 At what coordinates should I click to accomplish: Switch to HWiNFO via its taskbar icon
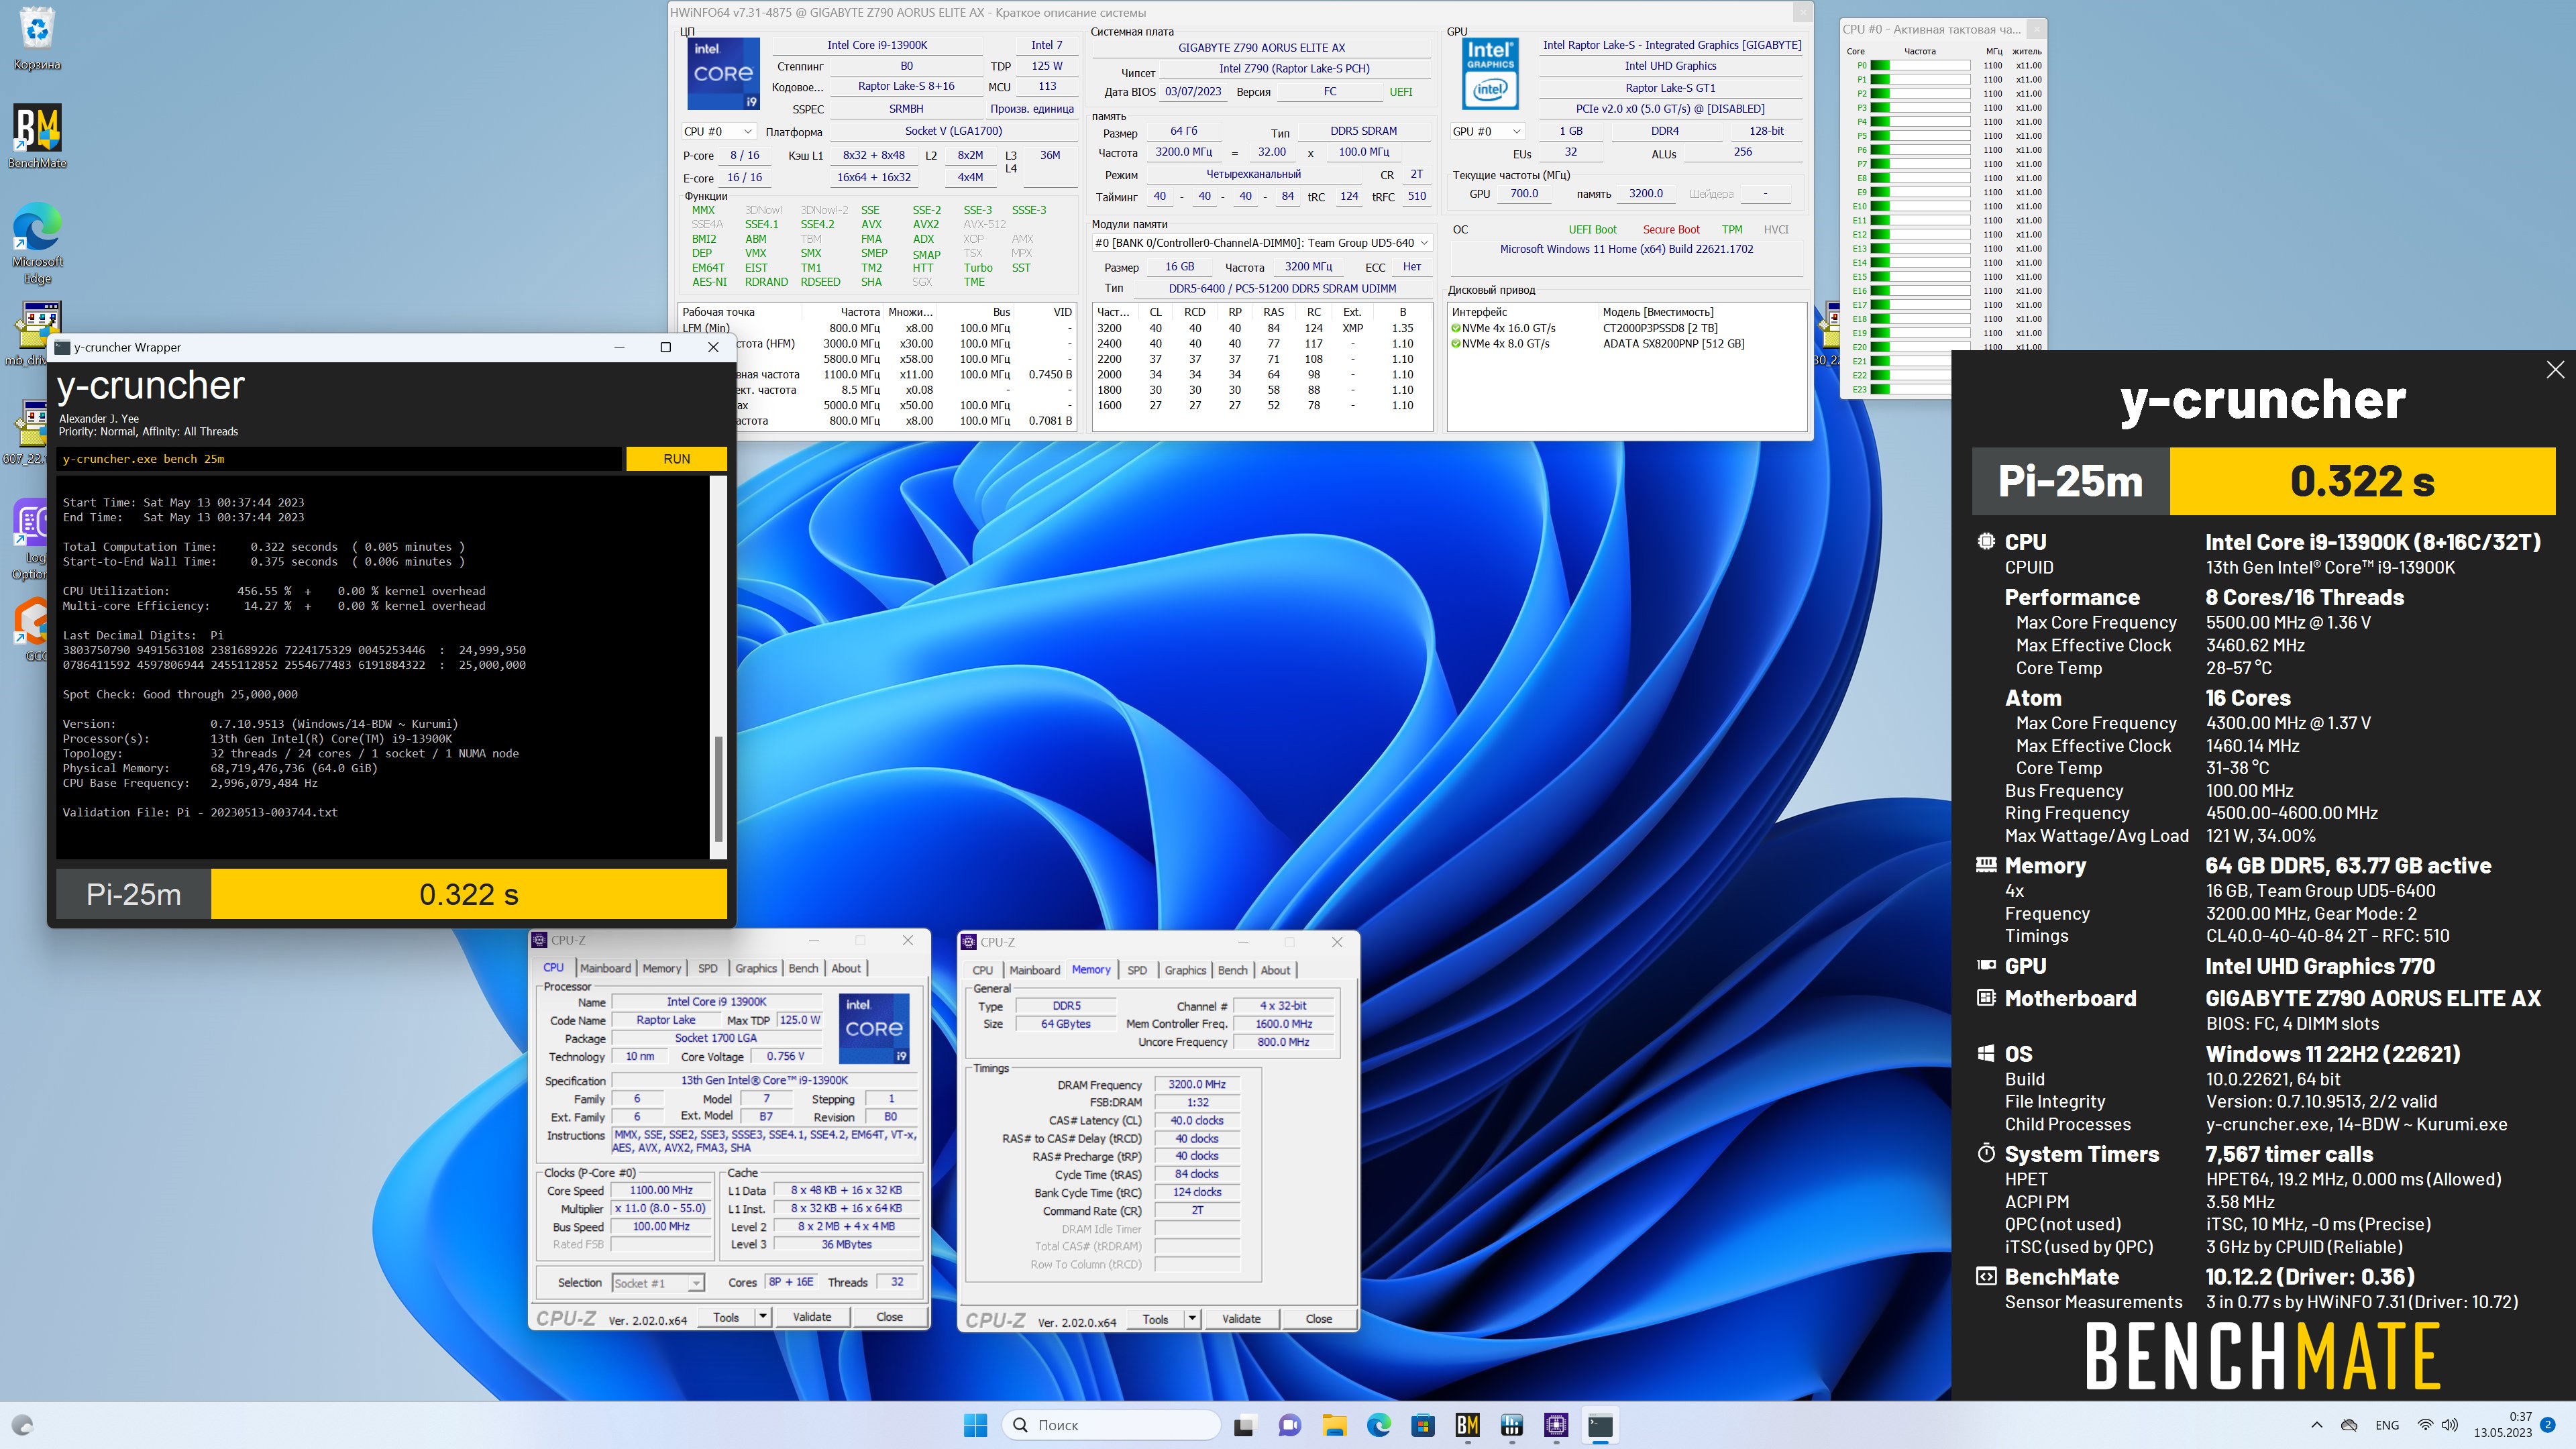1512,1425
